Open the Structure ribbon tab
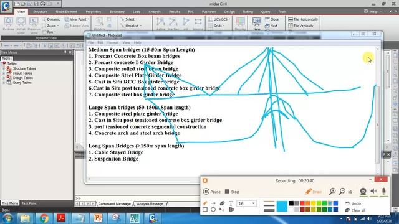This screenshot has width=399, height=224. 40,12
